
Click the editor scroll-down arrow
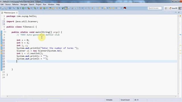point(178,94)
